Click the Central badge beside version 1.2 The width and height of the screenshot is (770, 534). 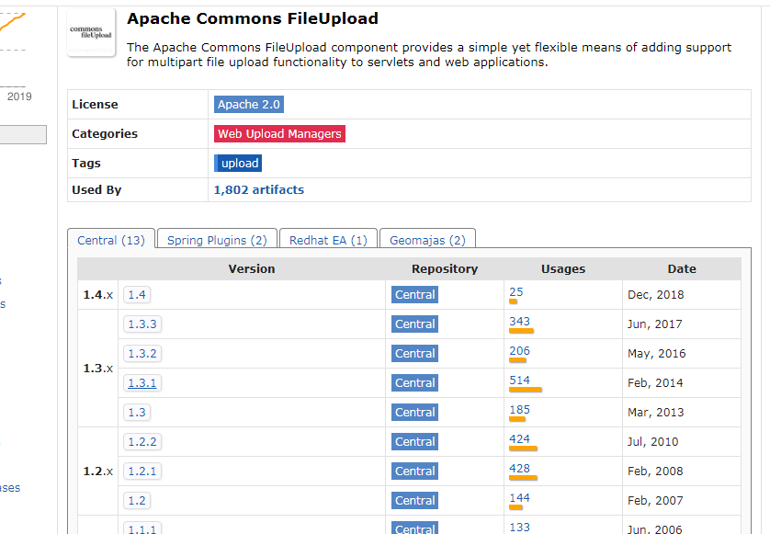pyautogui.click(x=414, y=500)
